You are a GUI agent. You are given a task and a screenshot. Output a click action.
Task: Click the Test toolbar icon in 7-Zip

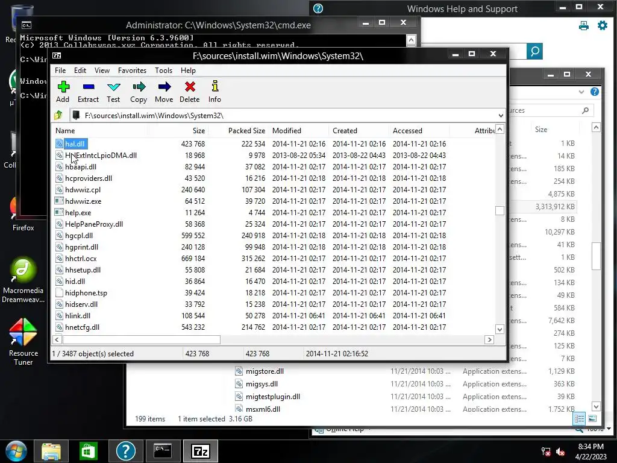[x=114, y=87]
